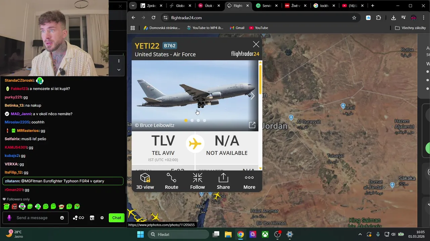Expand the chevron below the stream menu
Screen dimensions: 430x241
click(x=119, y=70)
